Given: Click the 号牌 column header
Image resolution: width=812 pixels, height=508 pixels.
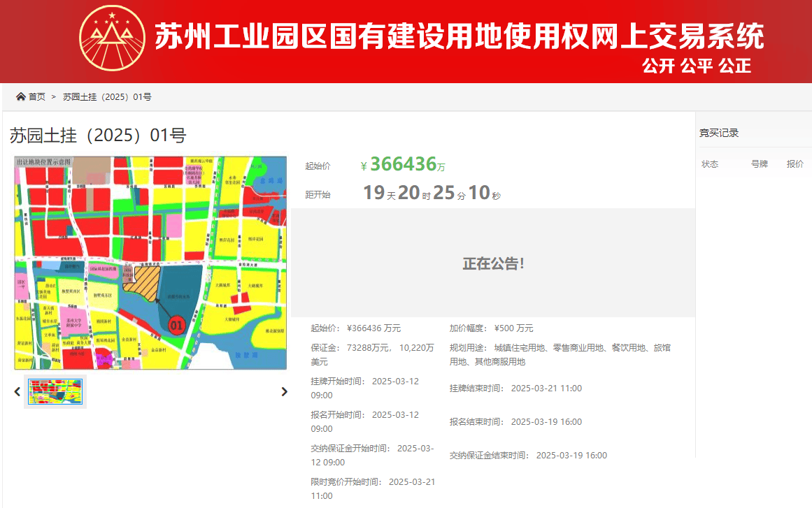Looking at the screenshot, I should 760,164.
